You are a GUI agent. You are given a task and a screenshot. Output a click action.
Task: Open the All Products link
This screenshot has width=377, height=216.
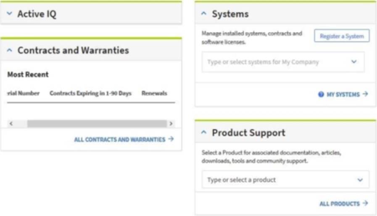(x=340, y=204)
